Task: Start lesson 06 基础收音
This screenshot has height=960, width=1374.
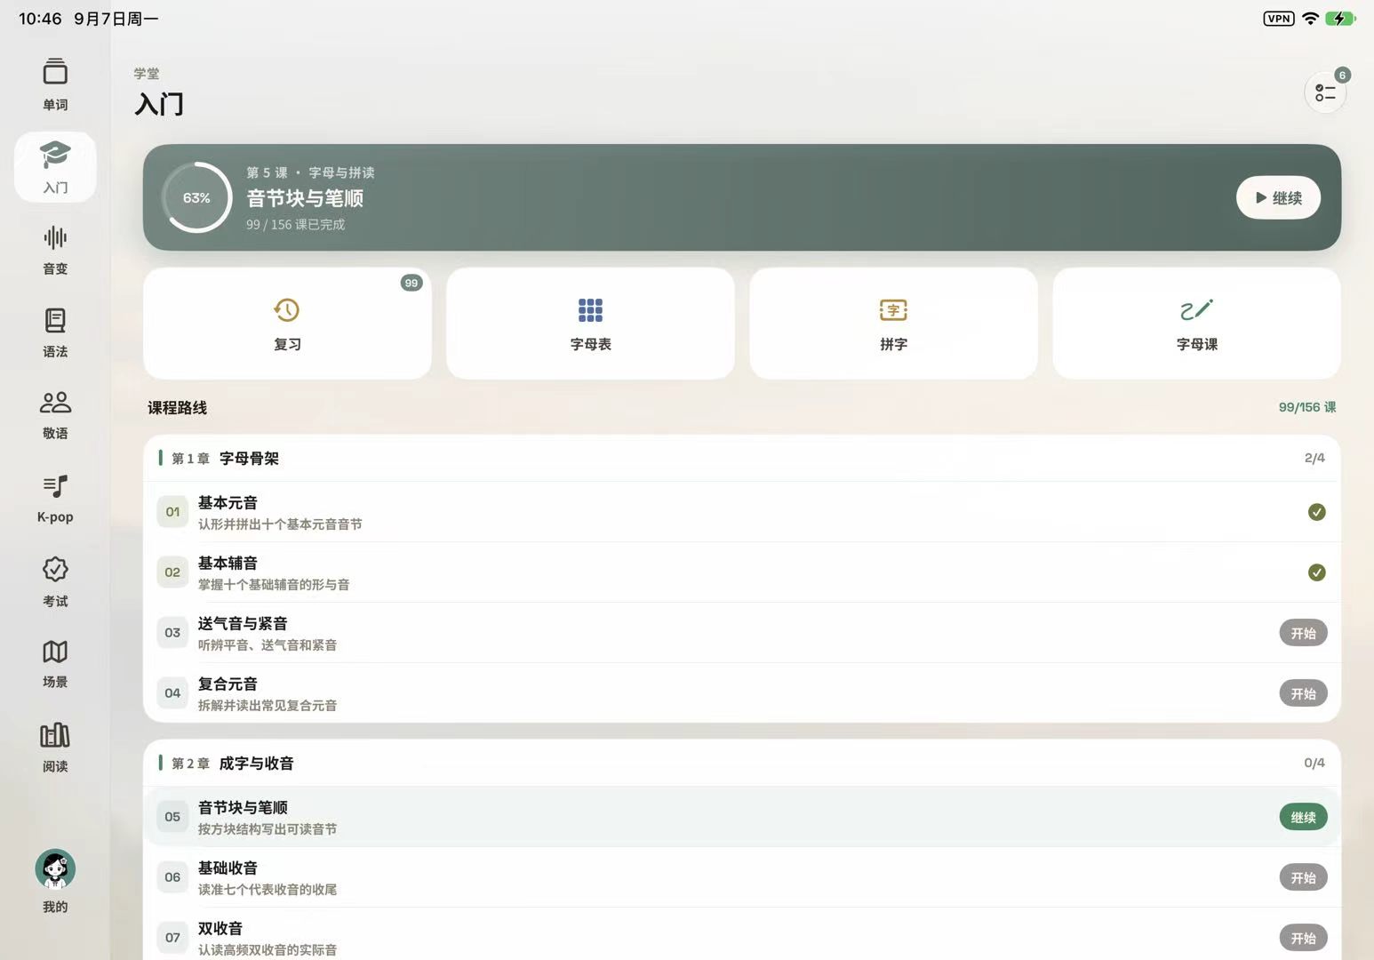Action: click(1303, 877)
